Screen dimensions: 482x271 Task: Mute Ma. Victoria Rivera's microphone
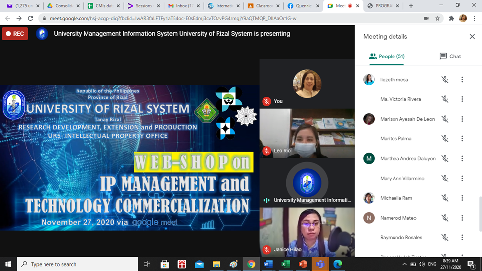pos(445,99)
